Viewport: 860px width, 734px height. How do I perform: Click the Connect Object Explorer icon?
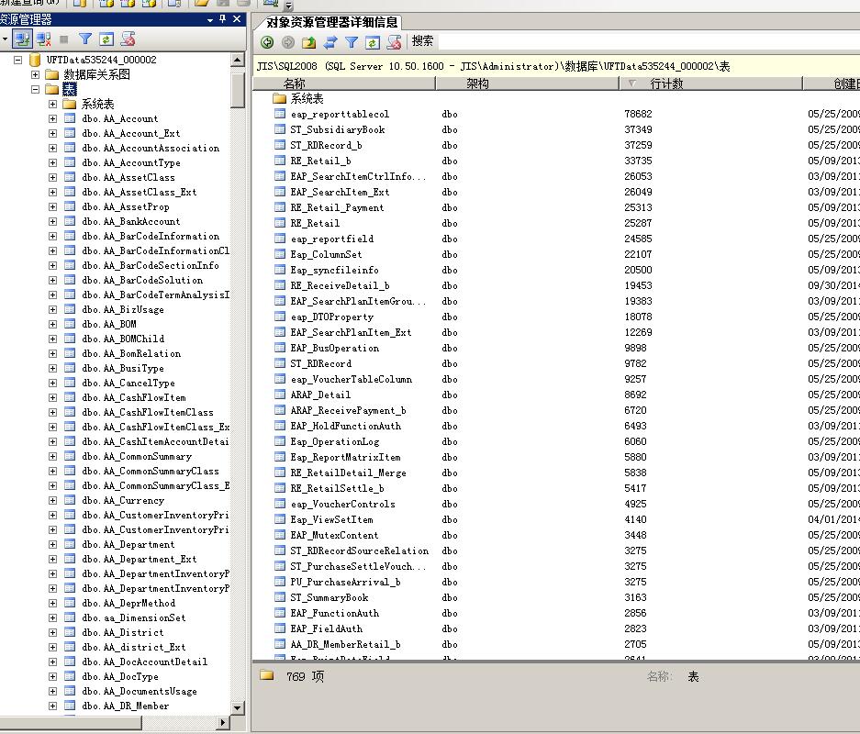pos(22,39)
